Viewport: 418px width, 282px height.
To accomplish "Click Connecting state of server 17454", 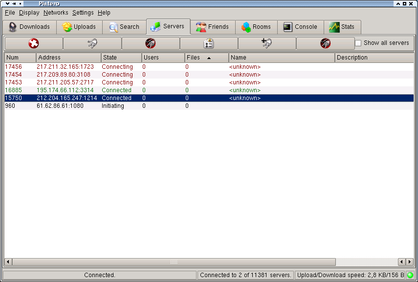I will click(117, 75).
